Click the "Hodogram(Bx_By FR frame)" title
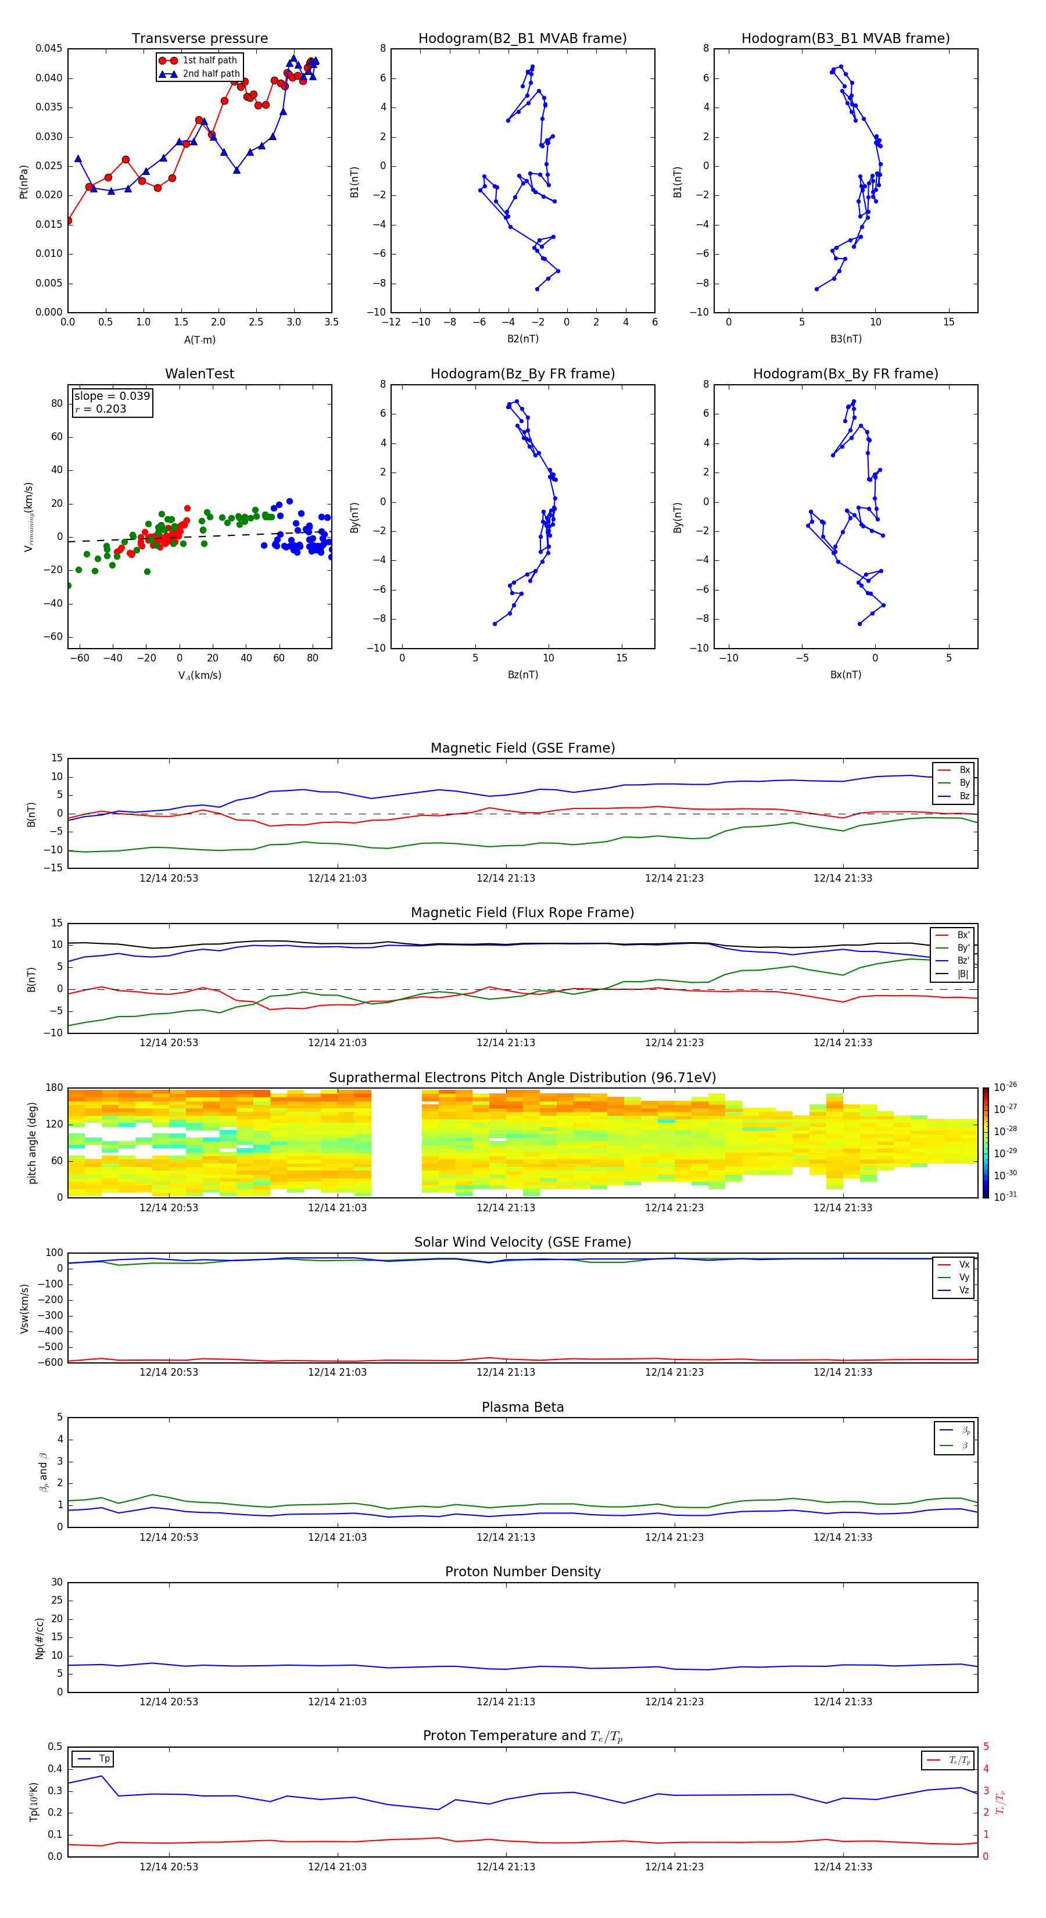The height and width of the screenshot is (1918, 1046). point(846,374)
